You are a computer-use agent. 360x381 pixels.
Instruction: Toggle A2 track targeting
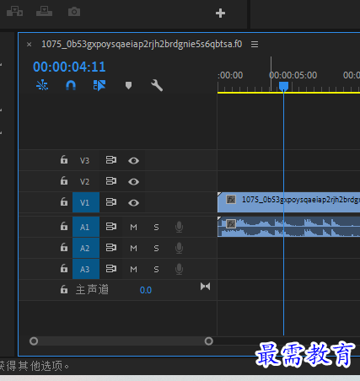(x=86, y=248)
